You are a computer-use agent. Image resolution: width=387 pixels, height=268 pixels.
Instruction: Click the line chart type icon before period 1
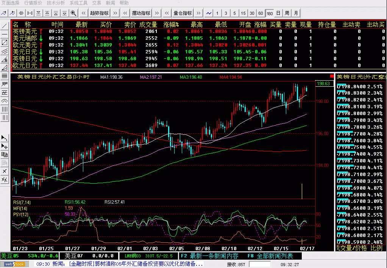[x=209, y=13]
